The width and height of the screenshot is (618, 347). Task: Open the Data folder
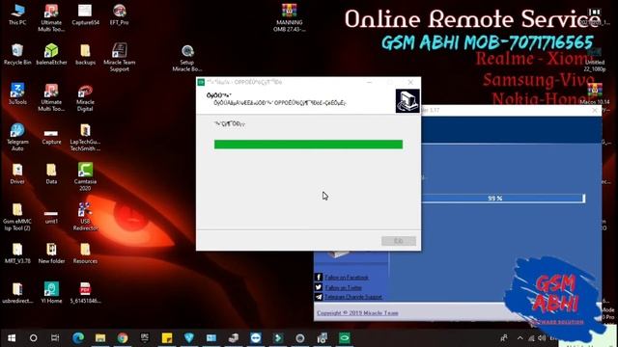51,173
